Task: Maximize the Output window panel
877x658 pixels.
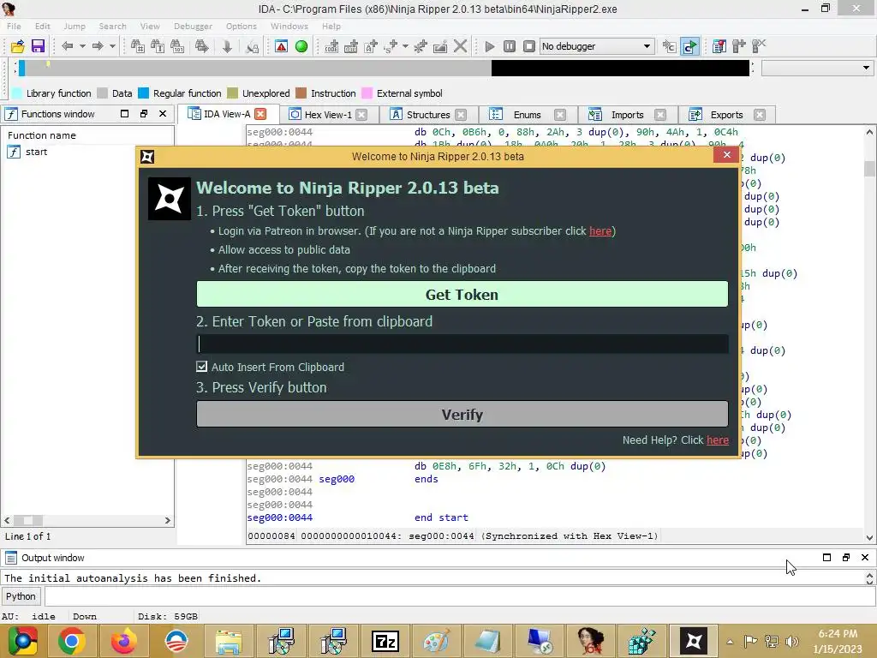Action: [x=826, y=557]
